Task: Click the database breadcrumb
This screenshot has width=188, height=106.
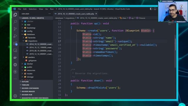Action: pos(59,18)
